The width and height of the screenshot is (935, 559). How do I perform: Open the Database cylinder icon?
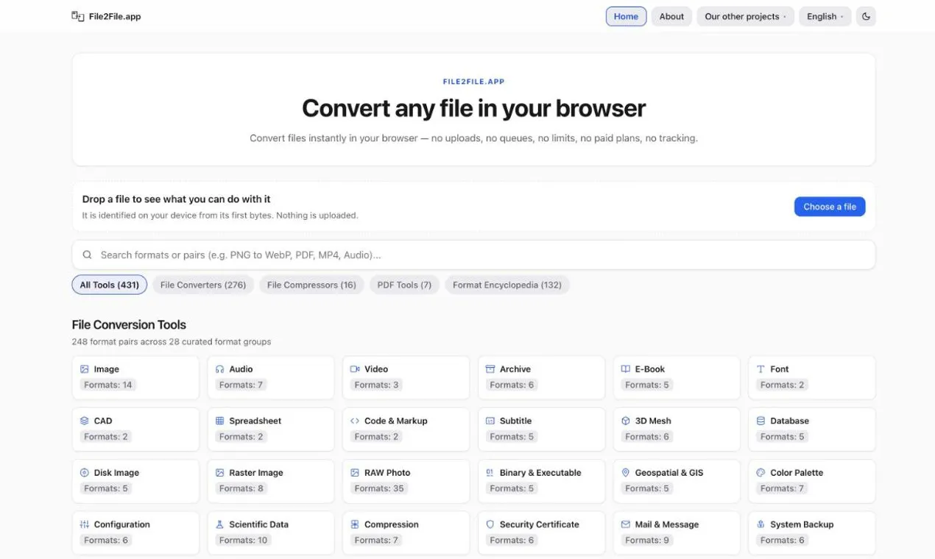coord(761,421)
